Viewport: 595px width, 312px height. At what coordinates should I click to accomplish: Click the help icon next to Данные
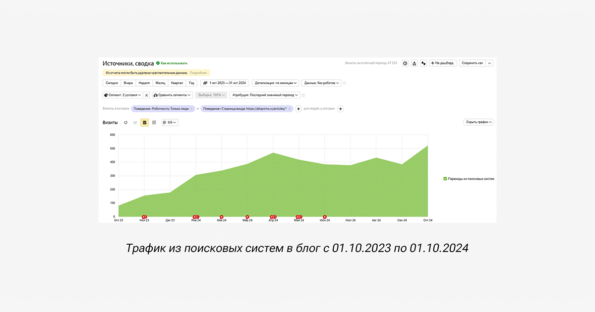pos(345,83)
